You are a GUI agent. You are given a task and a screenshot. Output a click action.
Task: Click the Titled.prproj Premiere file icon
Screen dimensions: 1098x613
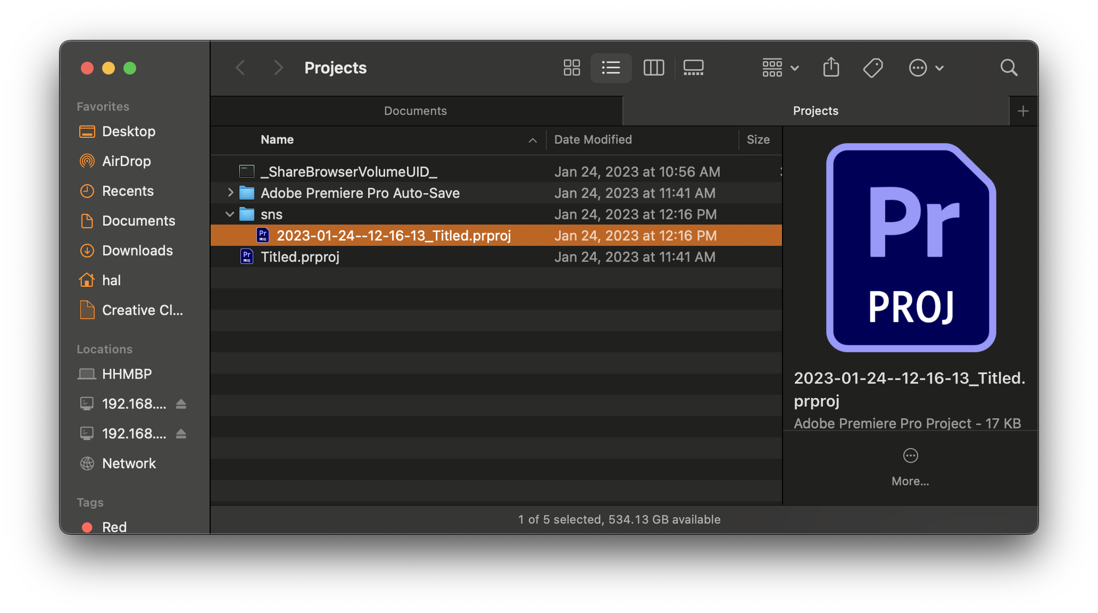[x=247, y=256]
